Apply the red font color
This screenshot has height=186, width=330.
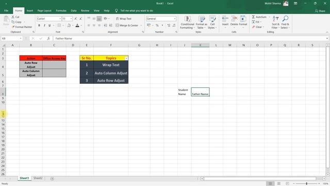(77, 25)
